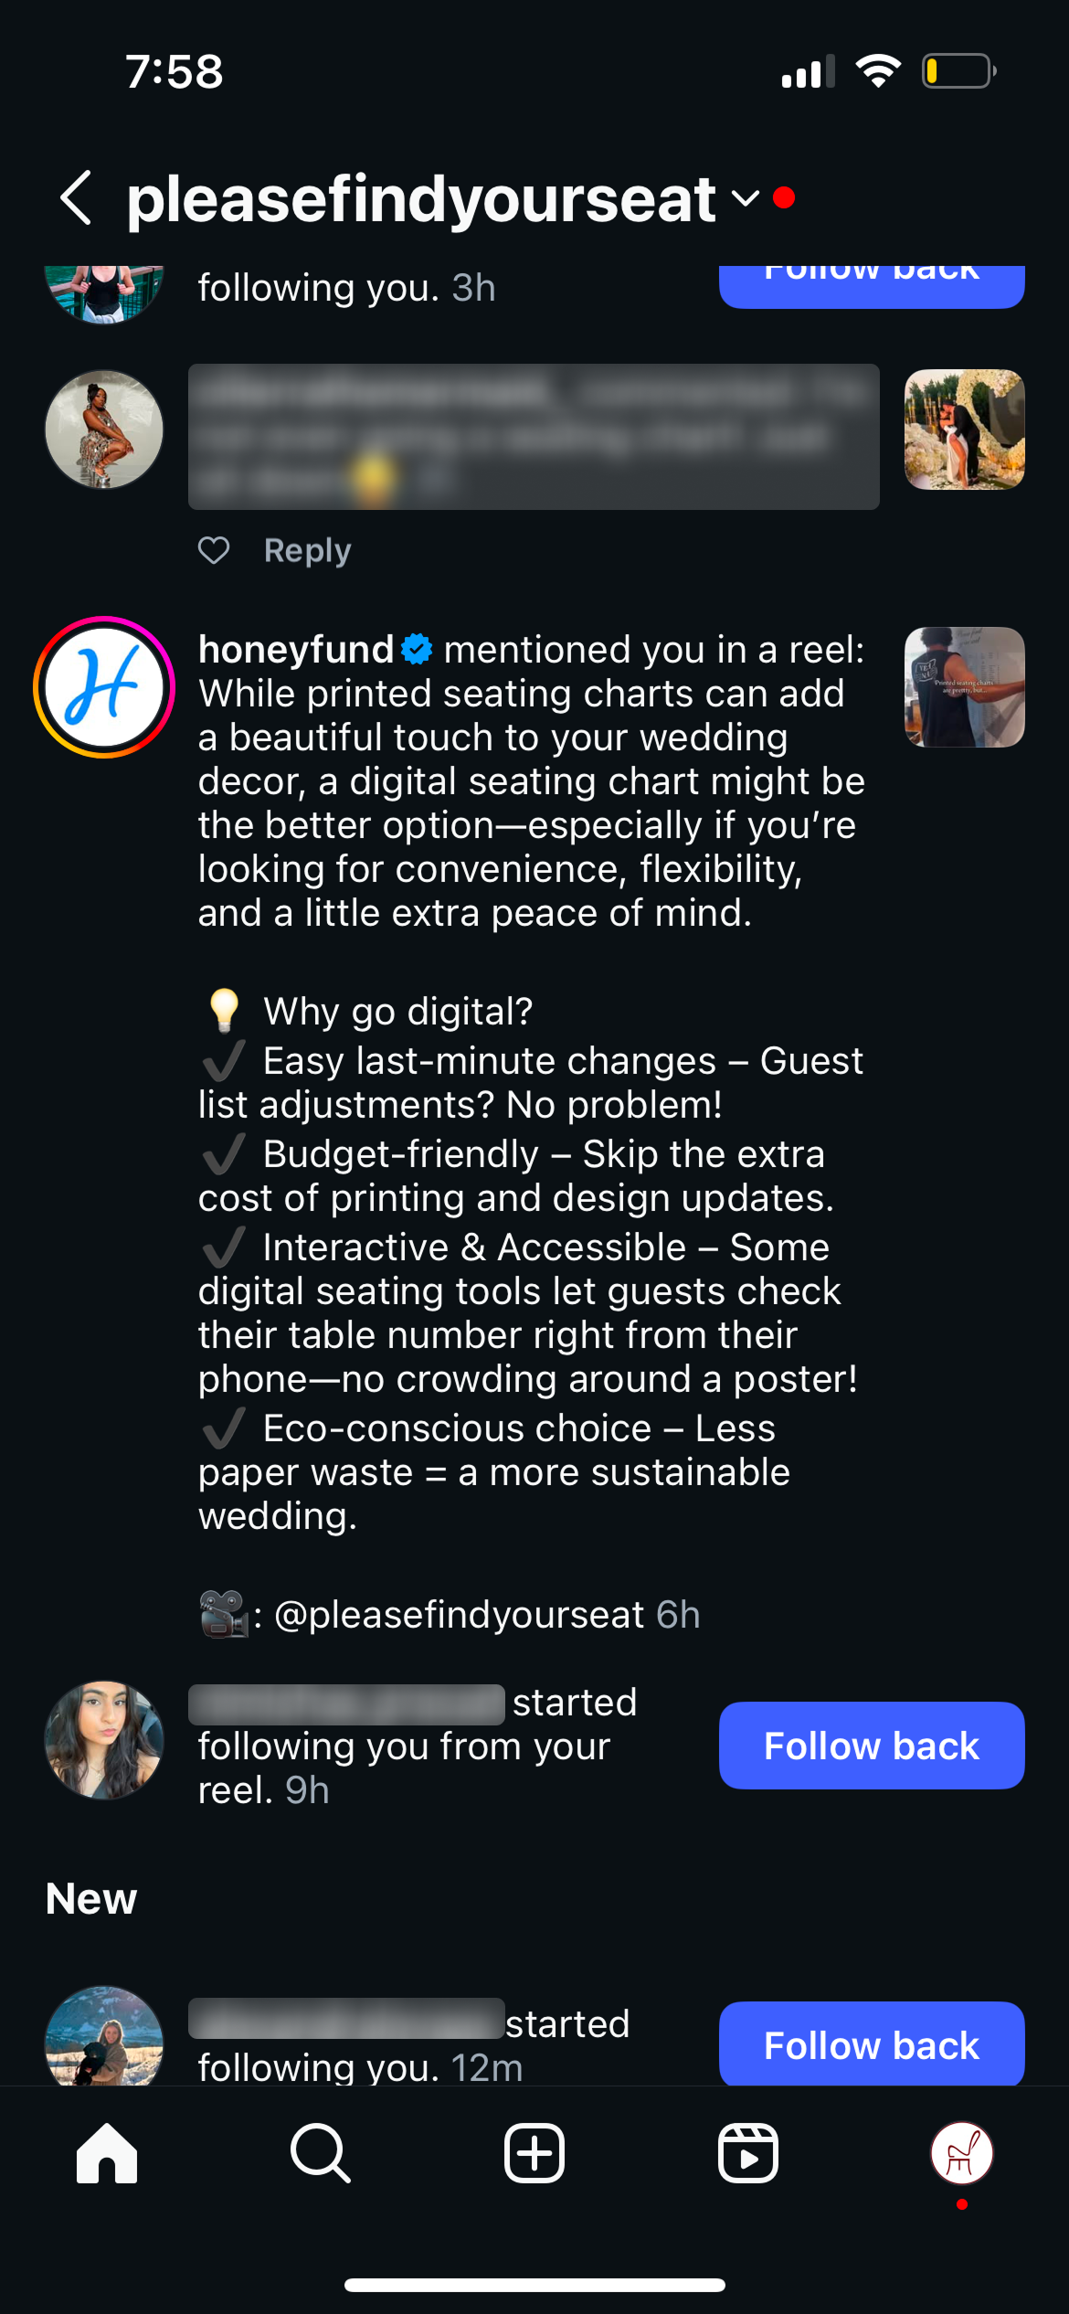The width and height of the screenshot is (1069, 2314).
Task: Open your profile tab with chair avatar
Action: (961, 2153)
